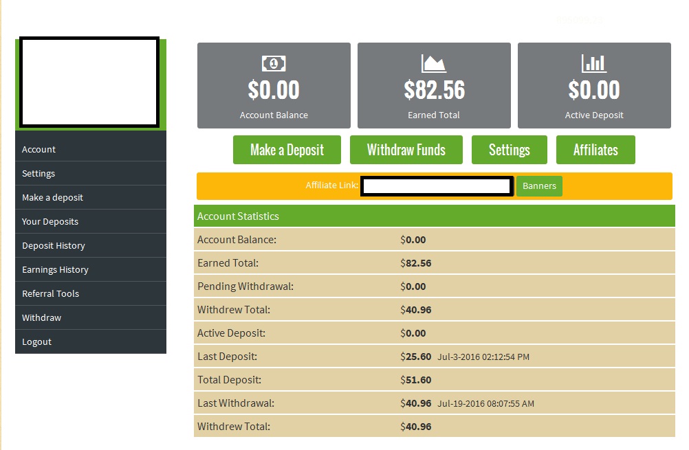The height and width of the screenshot is (450, 689).
Task: Open the Affiliates green button
Action: [595, 150]
